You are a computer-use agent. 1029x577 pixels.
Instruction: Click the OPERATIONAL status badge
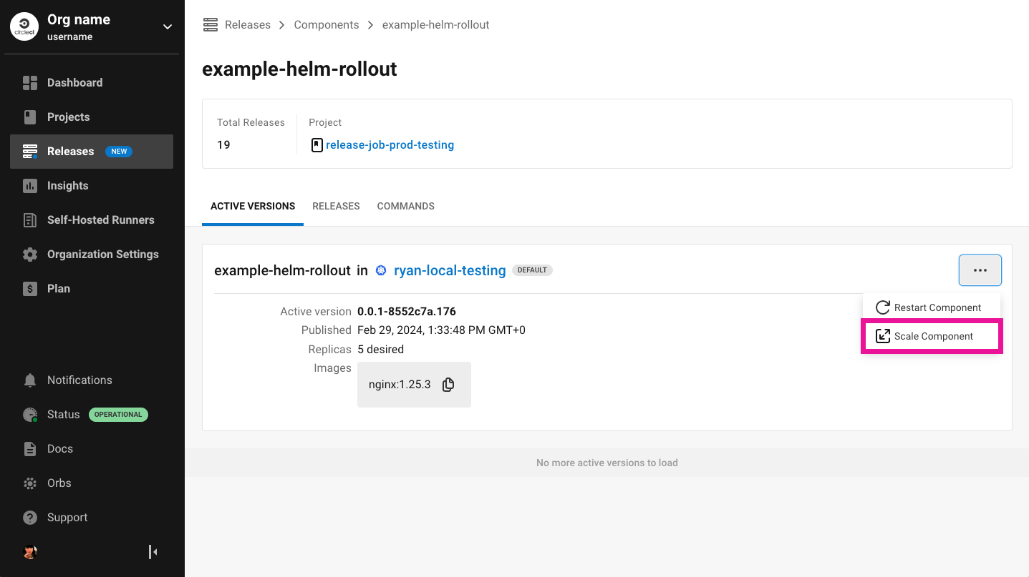coord(118,415)
